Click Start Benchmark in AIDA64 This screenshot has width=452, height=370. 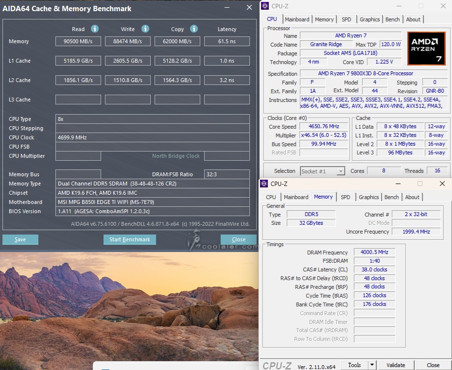click(130, 239)
